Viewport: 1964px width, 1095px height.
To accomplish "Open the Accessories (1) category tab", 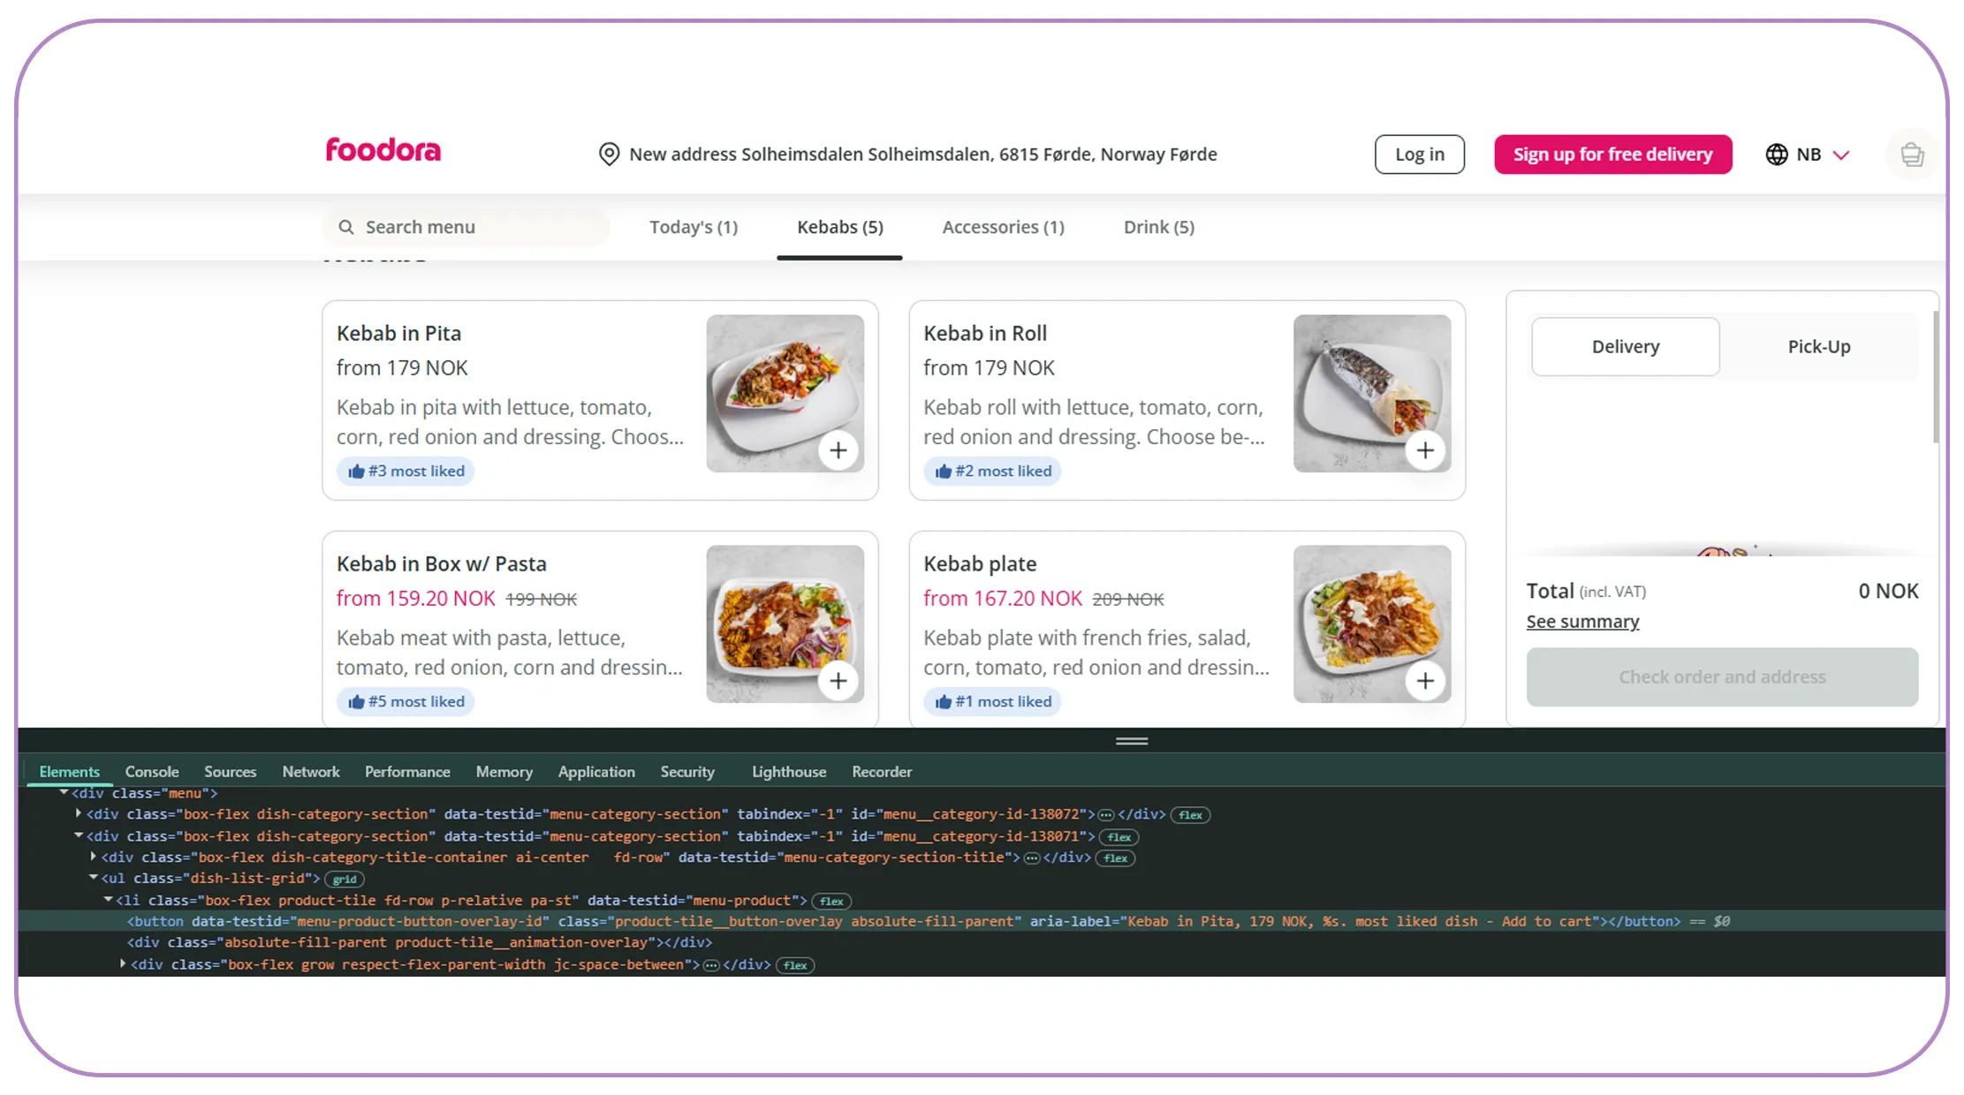I will coord(1003,227).
